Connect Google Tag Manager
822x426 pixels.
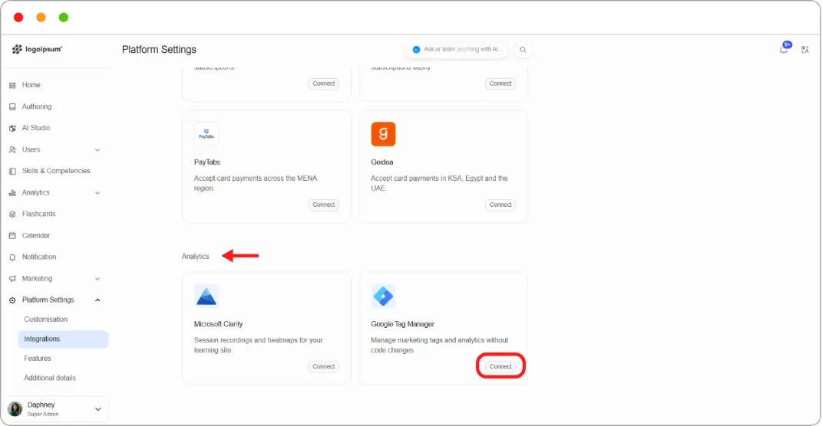(500, 366)
